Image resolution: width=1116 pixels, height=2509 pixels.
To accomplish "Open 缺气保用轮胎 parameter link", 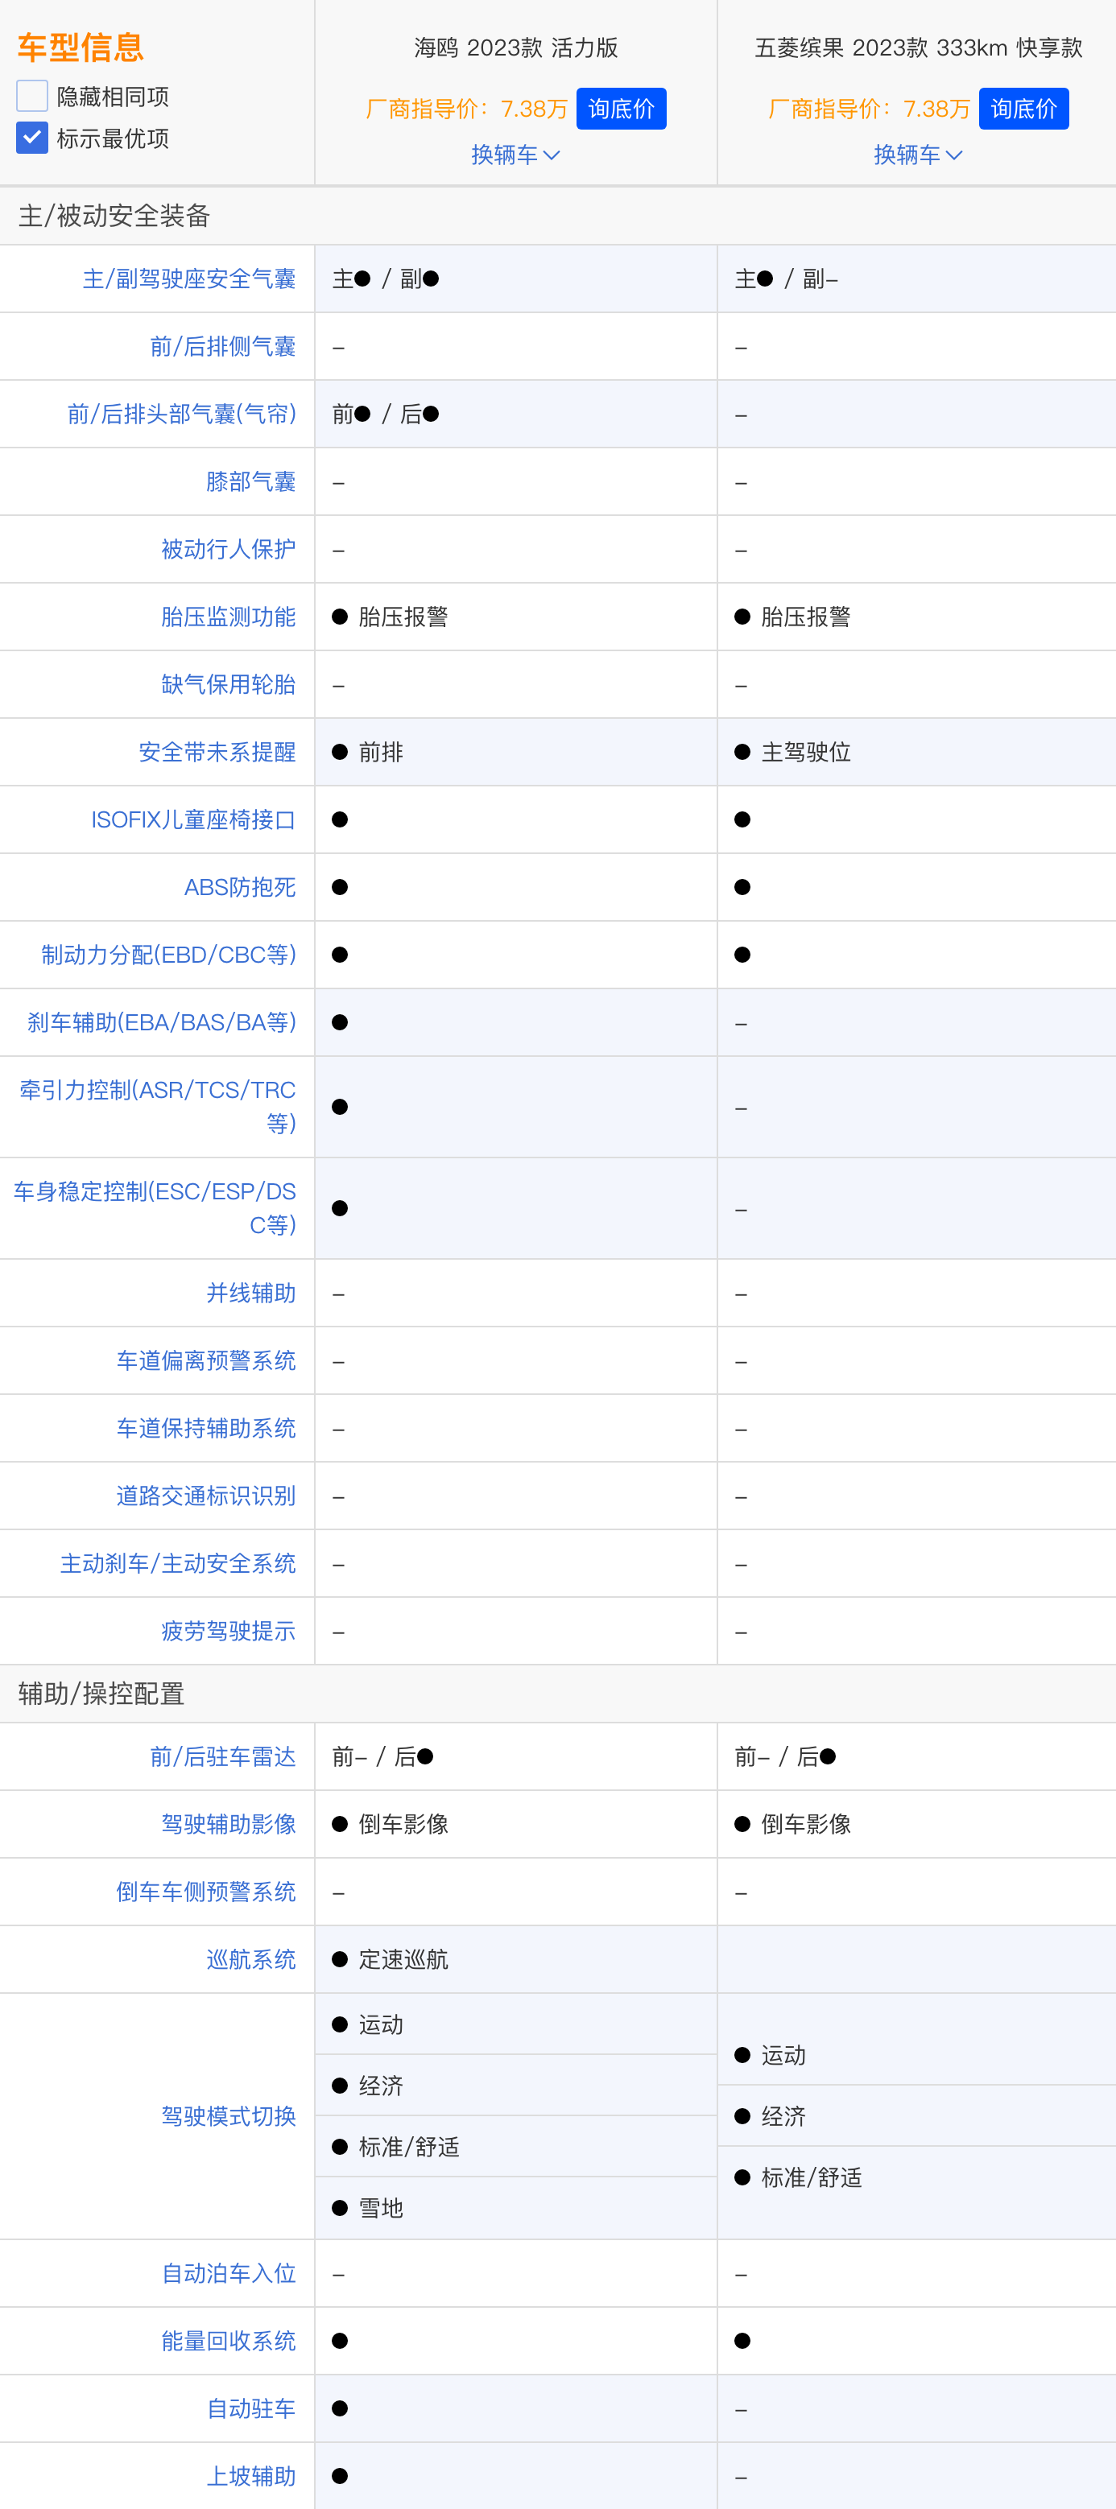I will [x=229, y=683].
